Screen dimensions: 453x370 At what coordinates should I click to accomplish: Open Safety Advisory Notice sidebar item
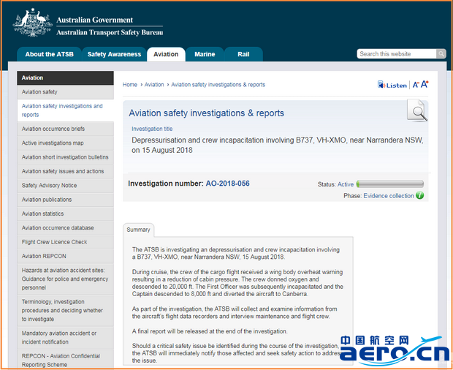(65, 186)
